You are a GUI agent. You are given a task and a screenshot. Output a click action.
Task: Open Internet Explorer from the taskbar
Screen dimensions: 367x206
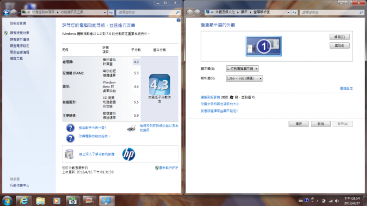[x=24, y=201]
